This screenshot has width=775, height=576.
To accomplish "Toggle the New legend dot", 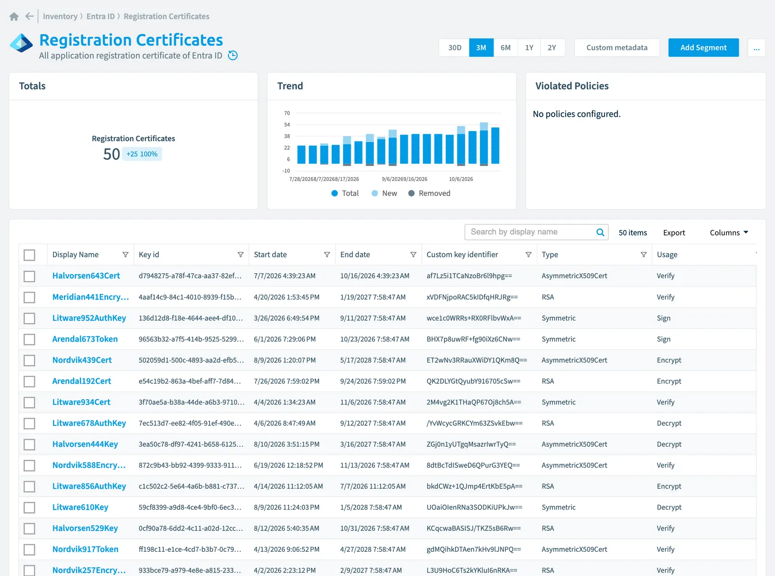I will 375,193.
